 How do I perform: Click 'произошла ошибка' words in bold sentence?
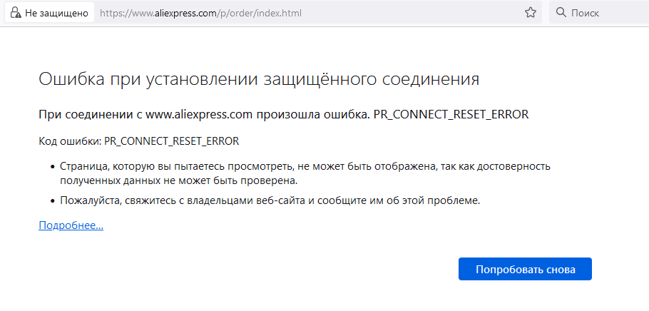coord(311,115)
